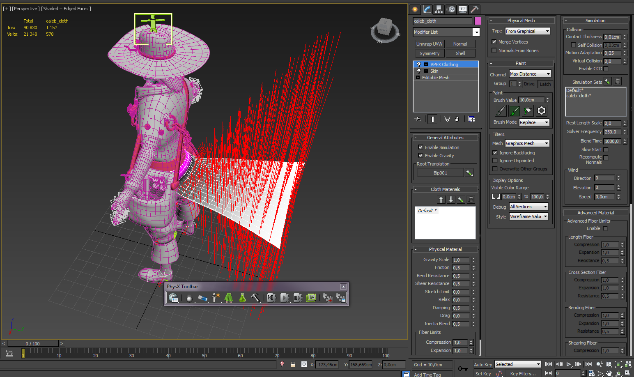Uncheck Enable Gravity checkbox

click(x=420, y=156)
